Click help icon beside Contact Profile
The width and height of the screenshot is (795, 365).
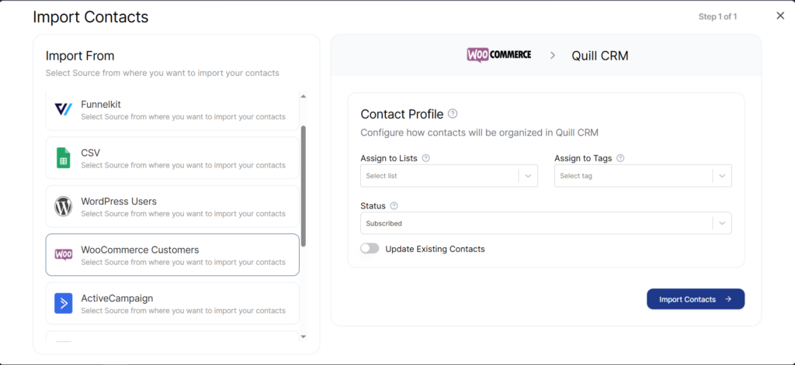click(x=453, y=114)
